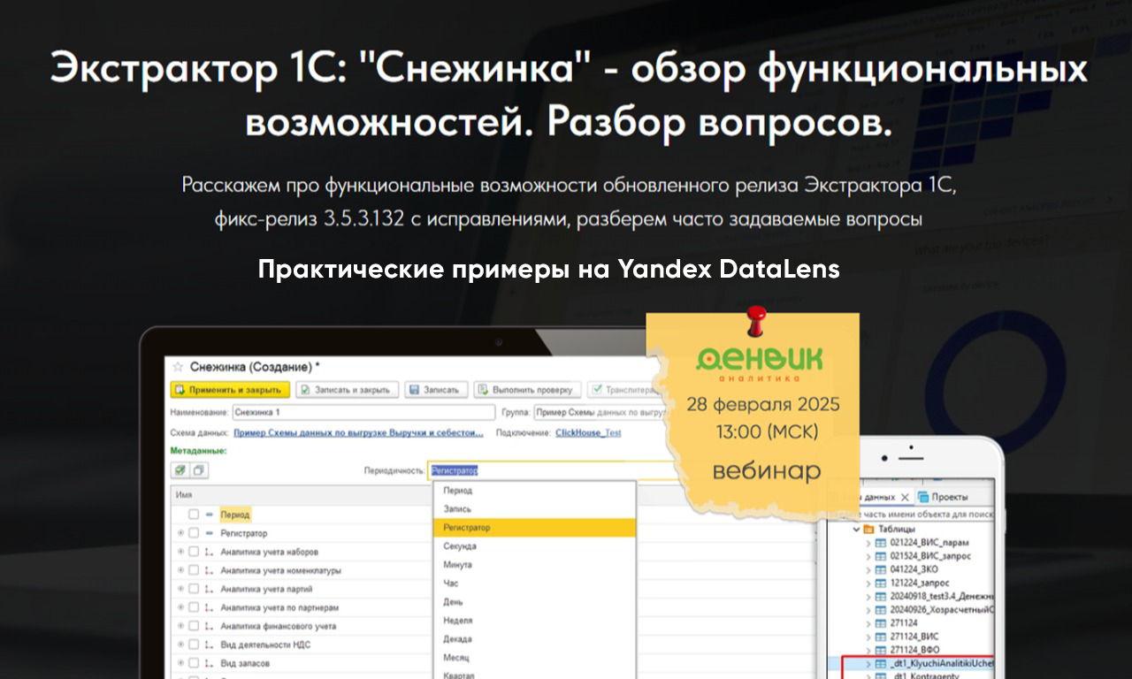Tick the Вид запасов checkbox
Viewport: 1132px width, 679px height.
[x=194, y=663]
